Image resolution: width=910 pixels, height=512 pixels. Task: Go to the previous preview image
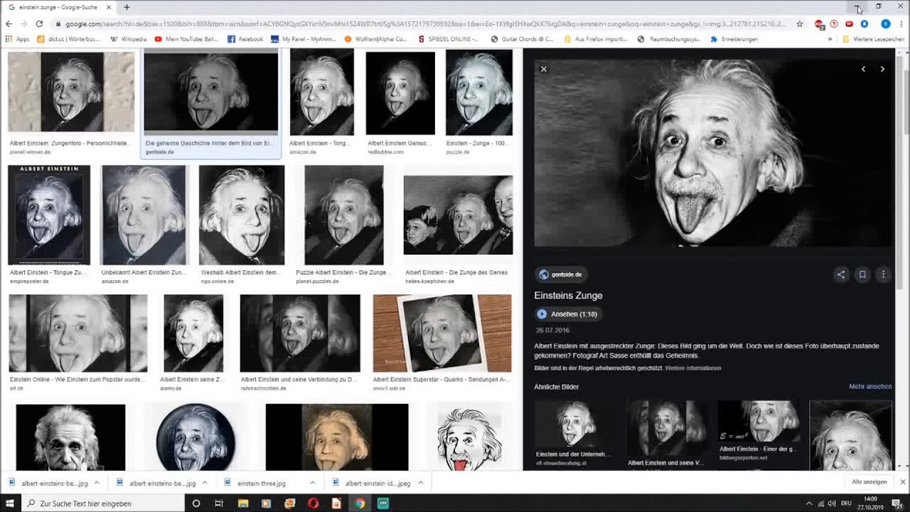[x=863, y=69]
